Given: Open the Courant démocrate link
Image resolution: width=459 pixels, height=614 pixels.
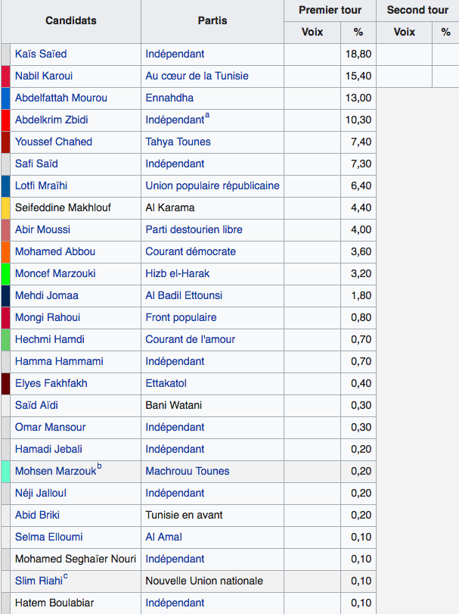Looking at the screenshot, I should coord(191,251).
